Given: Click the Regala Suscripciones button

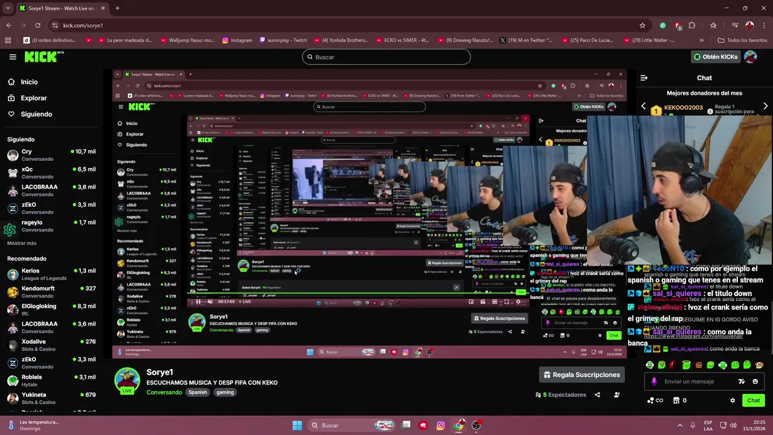Looking at the screenshot, I should [x=582, y=375].
